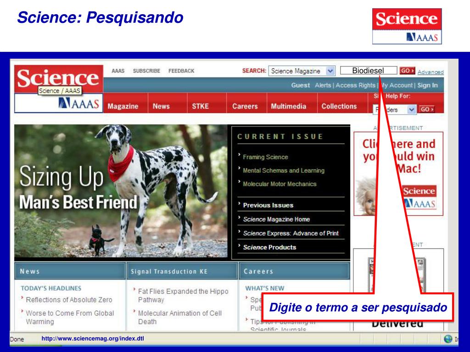This screenshot has height=352, width=470.
Task: Click the News section header
Action: 70,271
